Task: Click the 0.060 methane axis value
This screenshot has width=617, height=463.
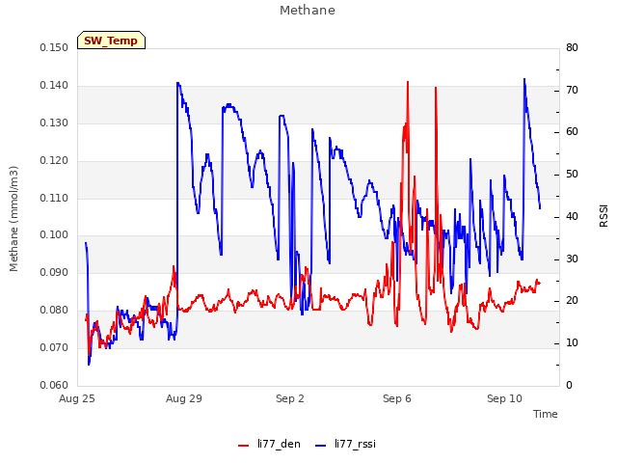Action: [54, 385]
